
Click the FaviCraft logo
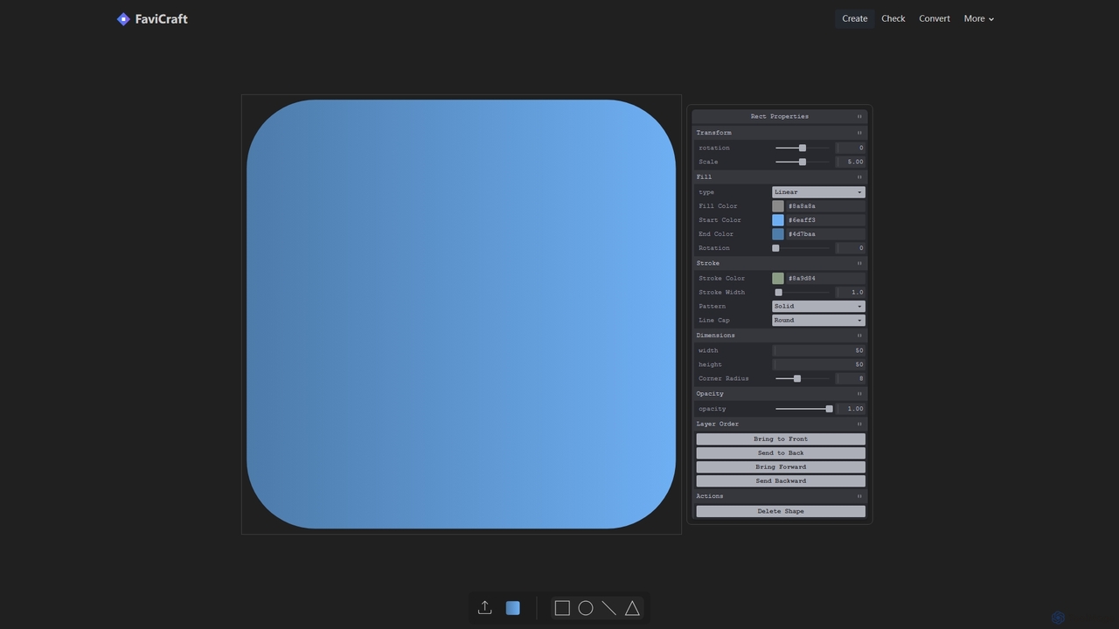(x=152, y=18)
